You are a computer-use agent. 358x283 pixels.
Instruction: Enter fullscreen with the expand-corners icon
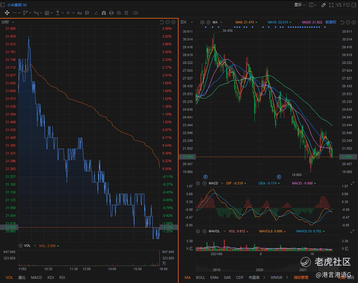[x=331, y=5]
